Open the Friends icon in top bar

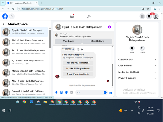coord(89,16)
